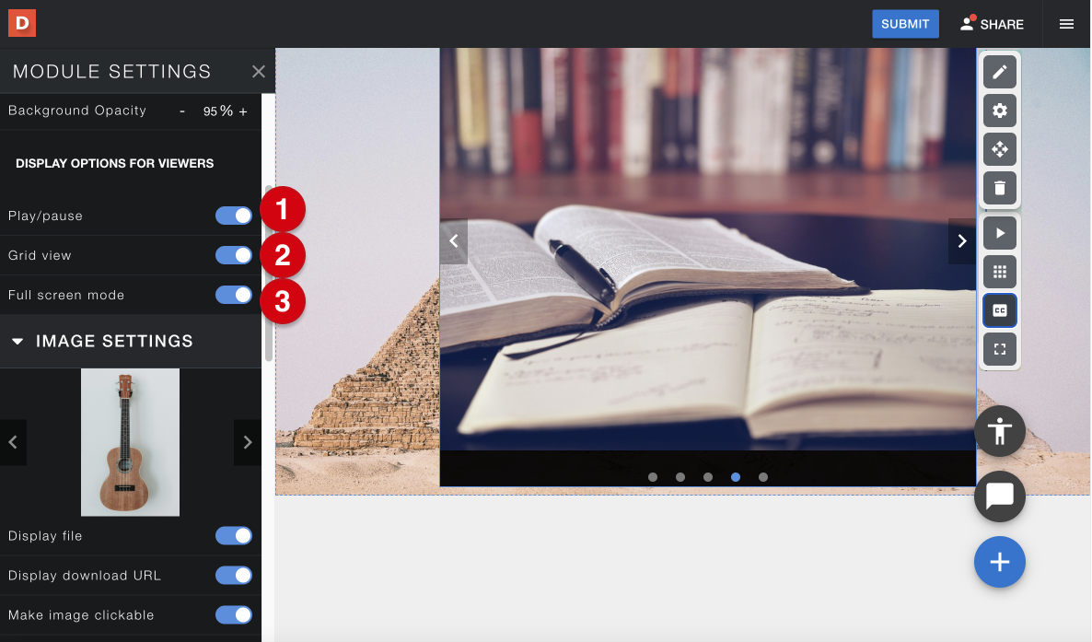
Task: Increase background opacity with plus
Action: pyautogui.click(x=243, y=111)
